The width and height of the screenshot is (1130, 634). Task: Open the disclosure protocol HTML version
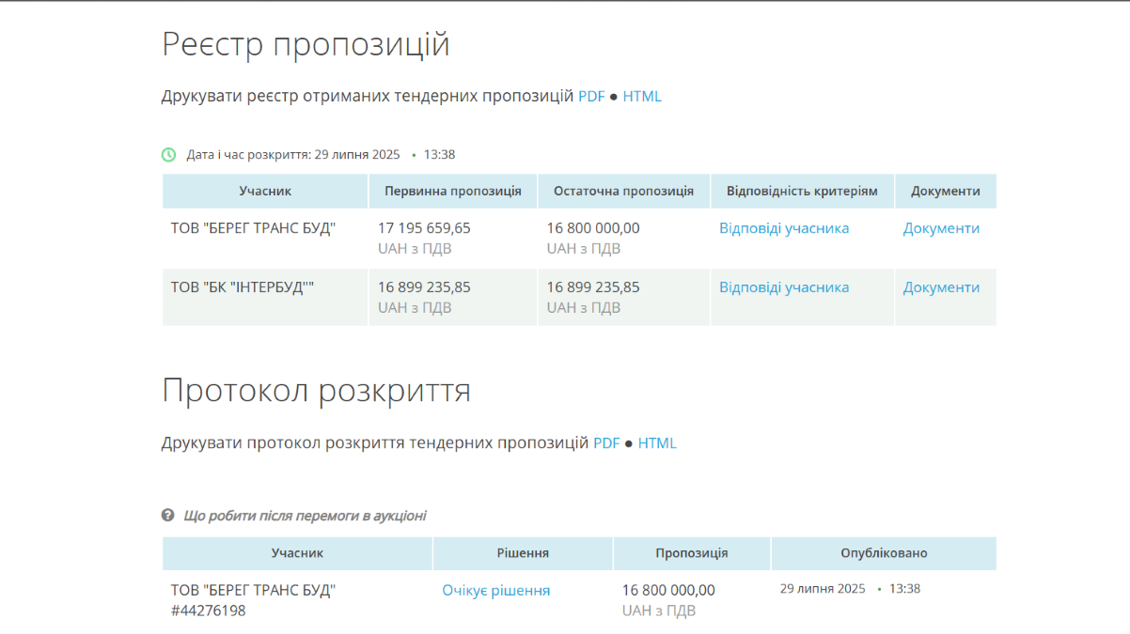click(657, 442)
